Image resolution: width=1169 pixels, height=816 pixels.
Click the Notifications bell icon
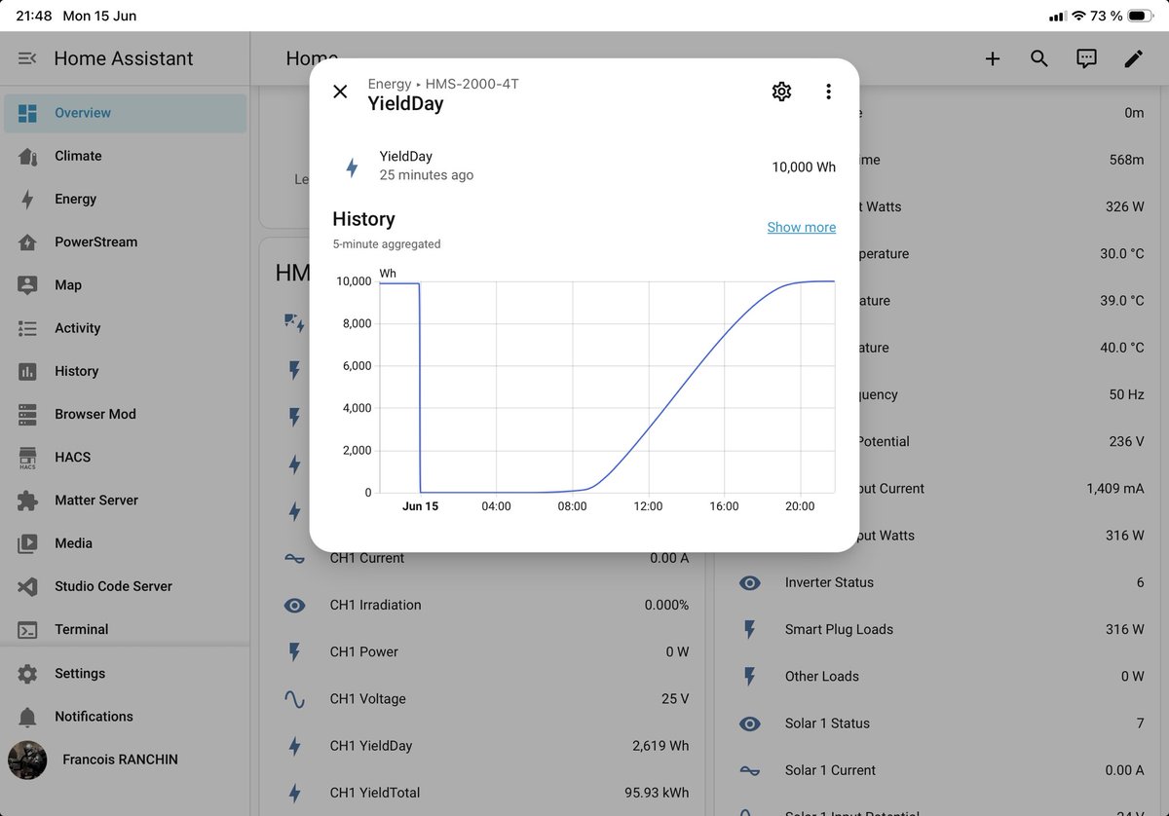point(27,717)
